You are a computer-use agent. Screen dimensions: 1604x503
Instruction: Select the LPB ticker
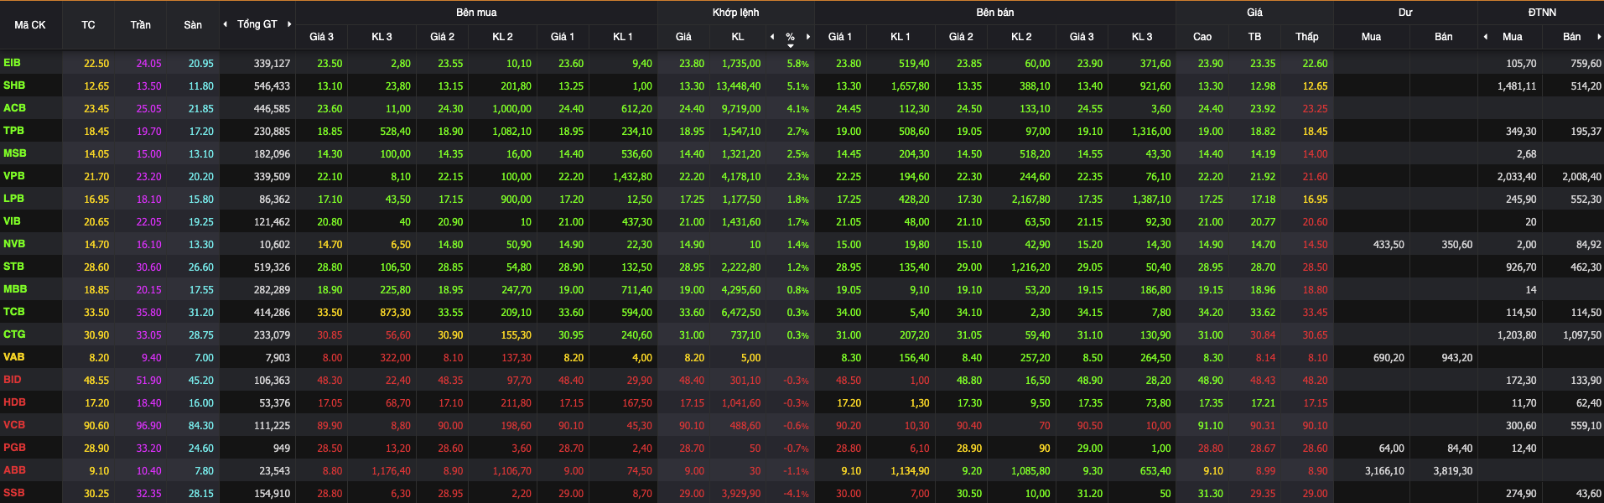point(13,199)
